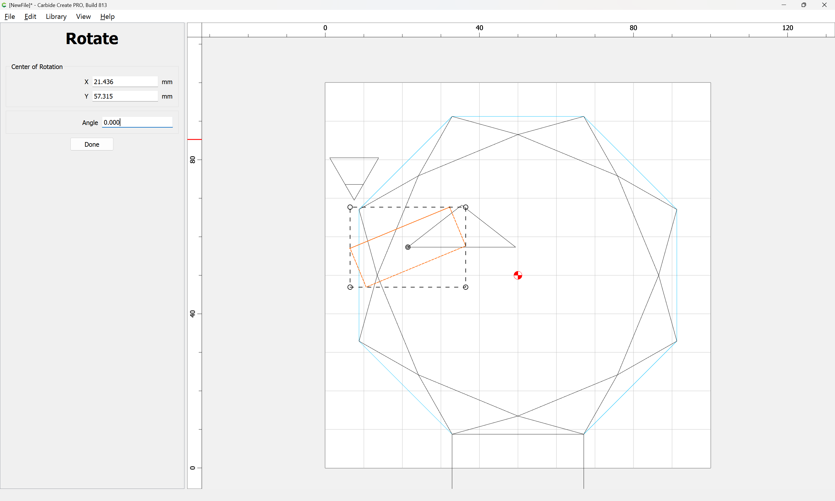Open the View menu

pos(83,17)
